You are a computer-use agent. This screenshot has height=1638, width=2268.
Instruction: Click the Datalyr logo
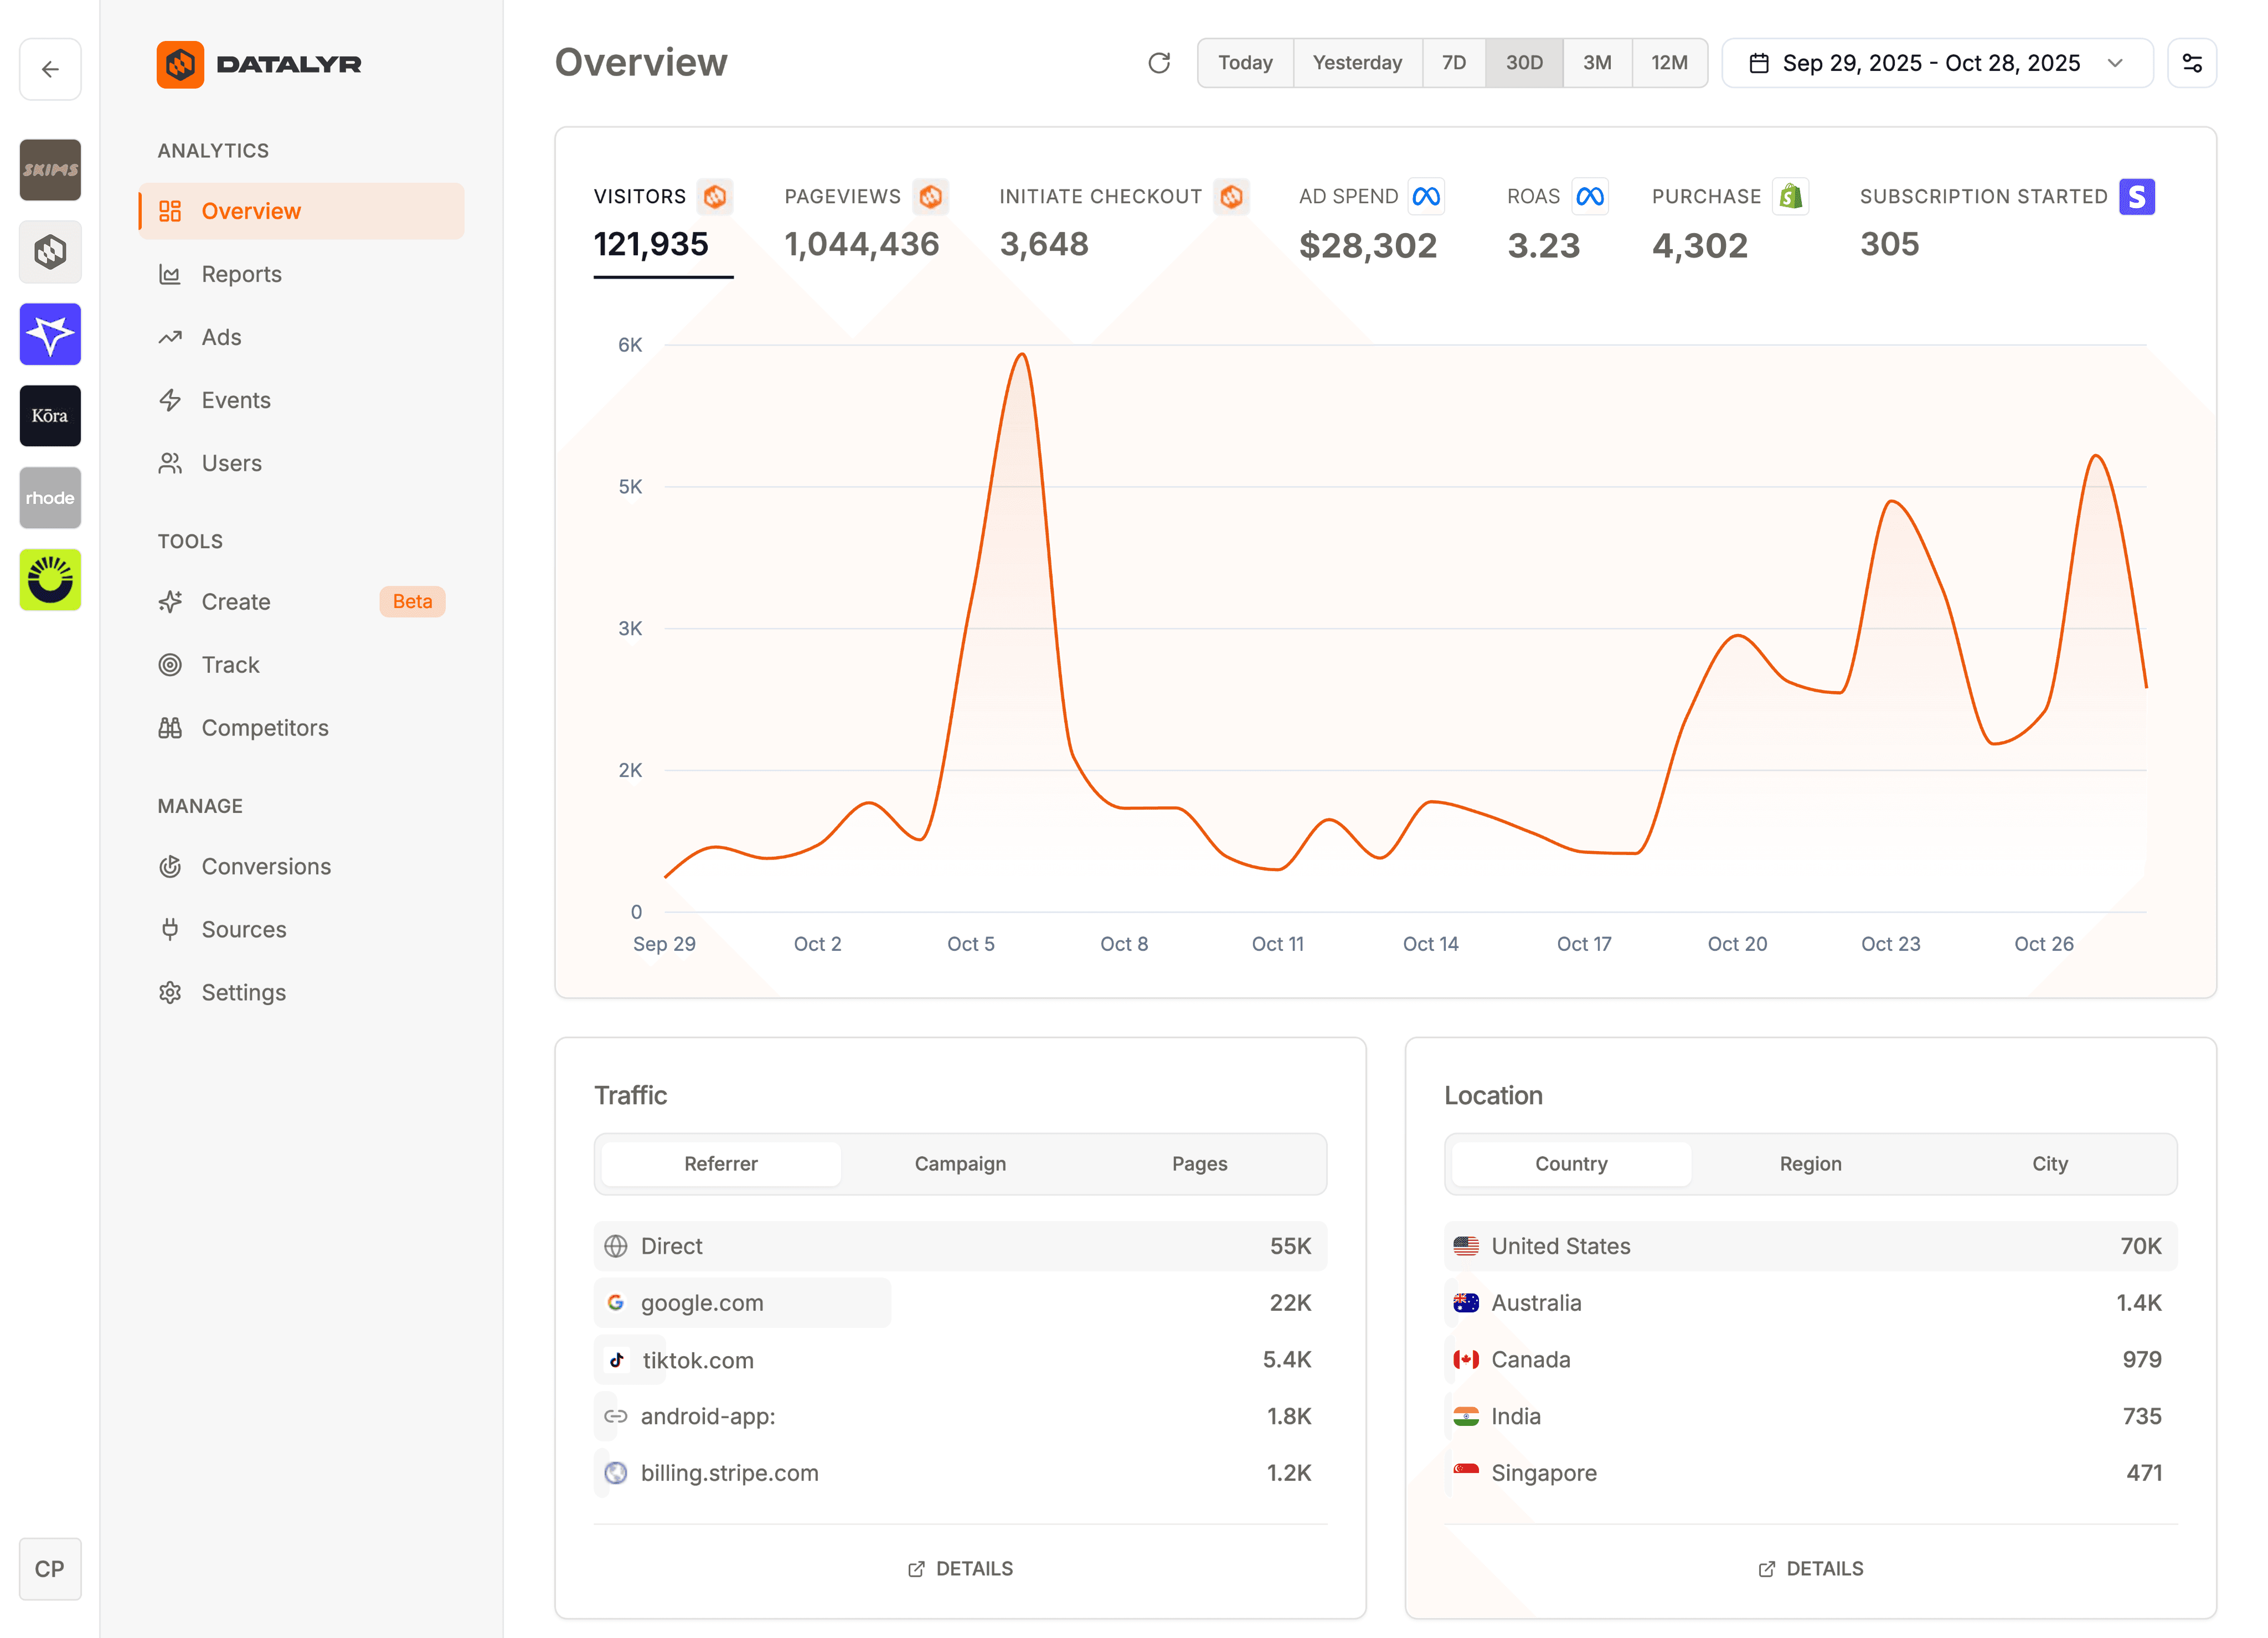coord(259,64)
